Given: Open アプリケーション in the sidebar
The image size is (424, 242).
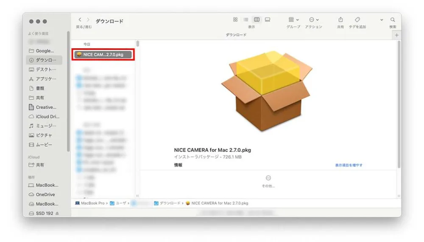Looking at the screenshot, I should 44,79.
